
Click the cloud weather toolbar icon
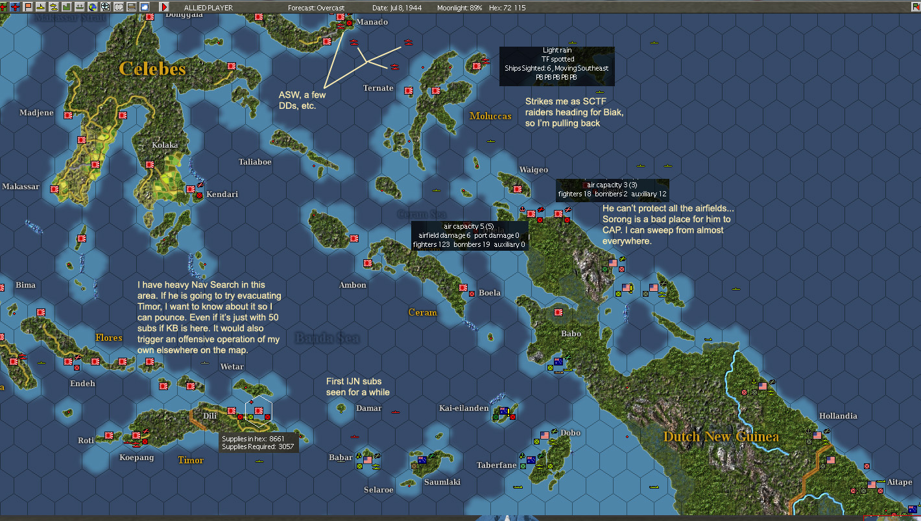click(x=144, y=7)
